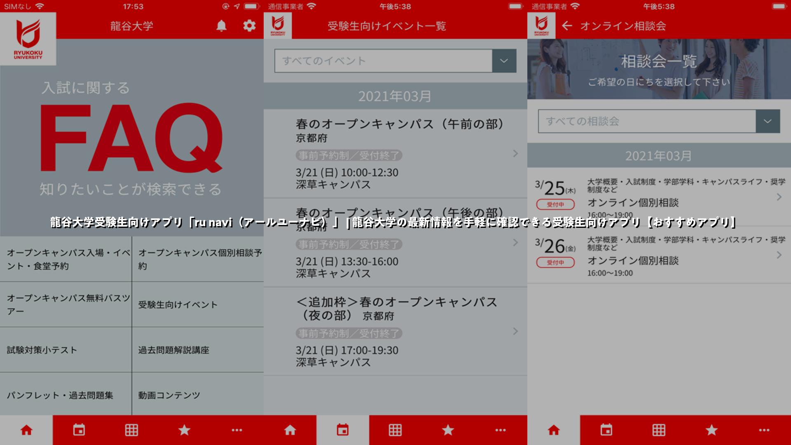
Task: Select 3/21 (日) 17:00-19:30 event time
Action: pyautogui.click(x=347, y=350)
